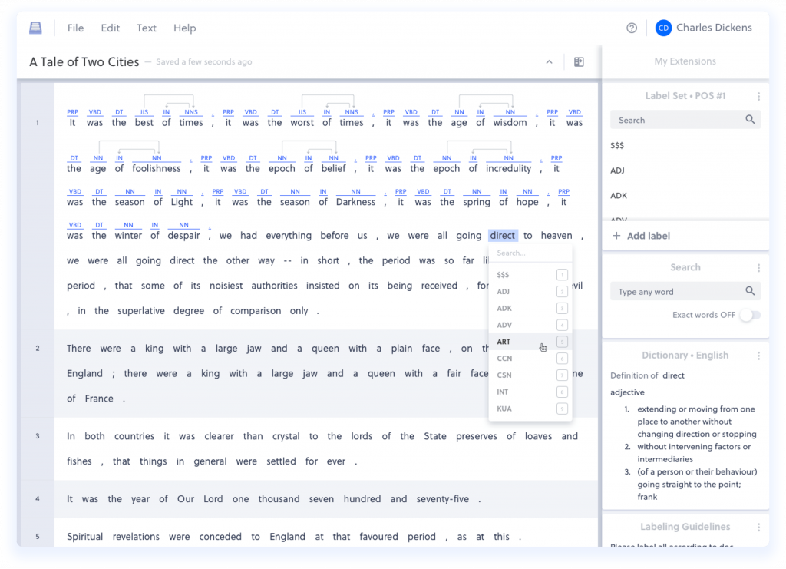Viewport: 786px width, 569px height.
Task: Click the word England in sentence 2
Action: tap(84, 373)
